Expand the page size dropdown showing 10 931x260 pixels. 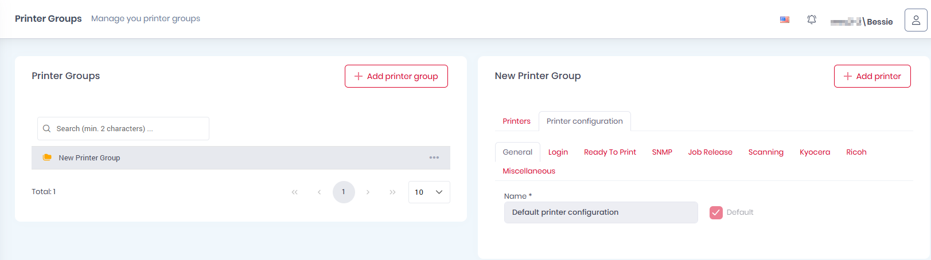[429, 192]
